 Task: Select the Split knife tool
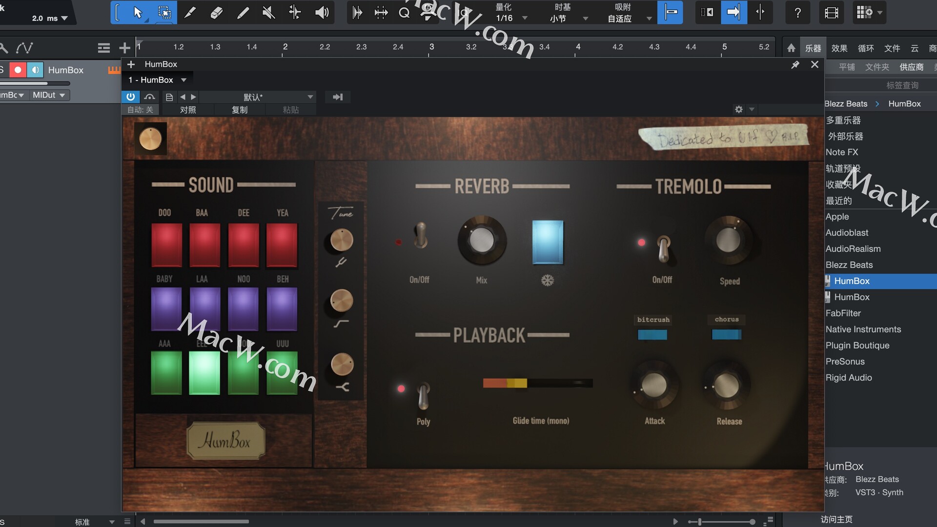[190, 12]
